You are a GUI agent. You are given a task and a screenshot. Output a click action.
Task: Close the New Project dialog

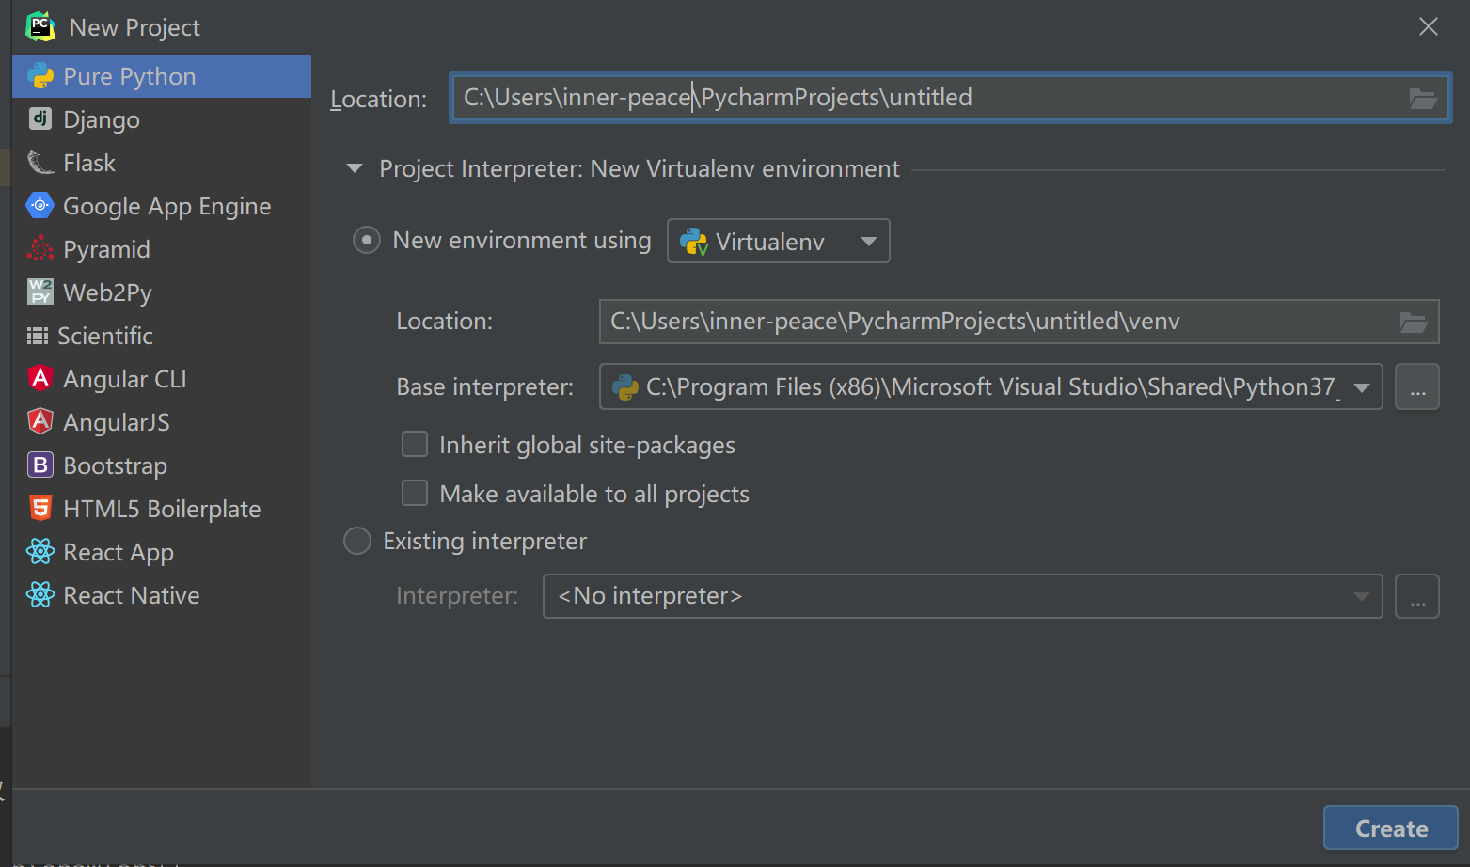point(1428,26)
